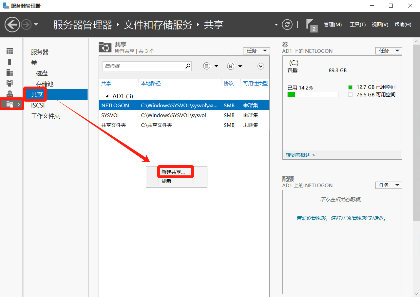Click the 转到卷概述 link
The height and width of the screenshot is (297, 420).
pyautogui.click(x=300, y=155)
